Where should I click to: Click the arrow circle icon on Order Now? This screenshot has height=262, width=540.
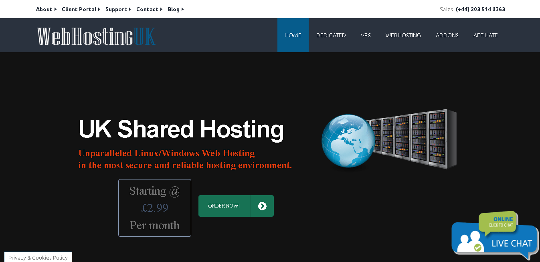point(262,206)
